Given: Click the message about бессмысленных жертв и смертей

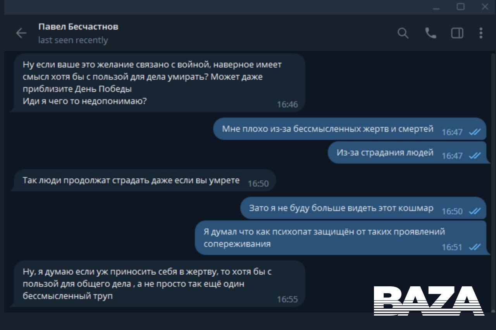Looking at the screenshot, I should click(x=350, y=129).
